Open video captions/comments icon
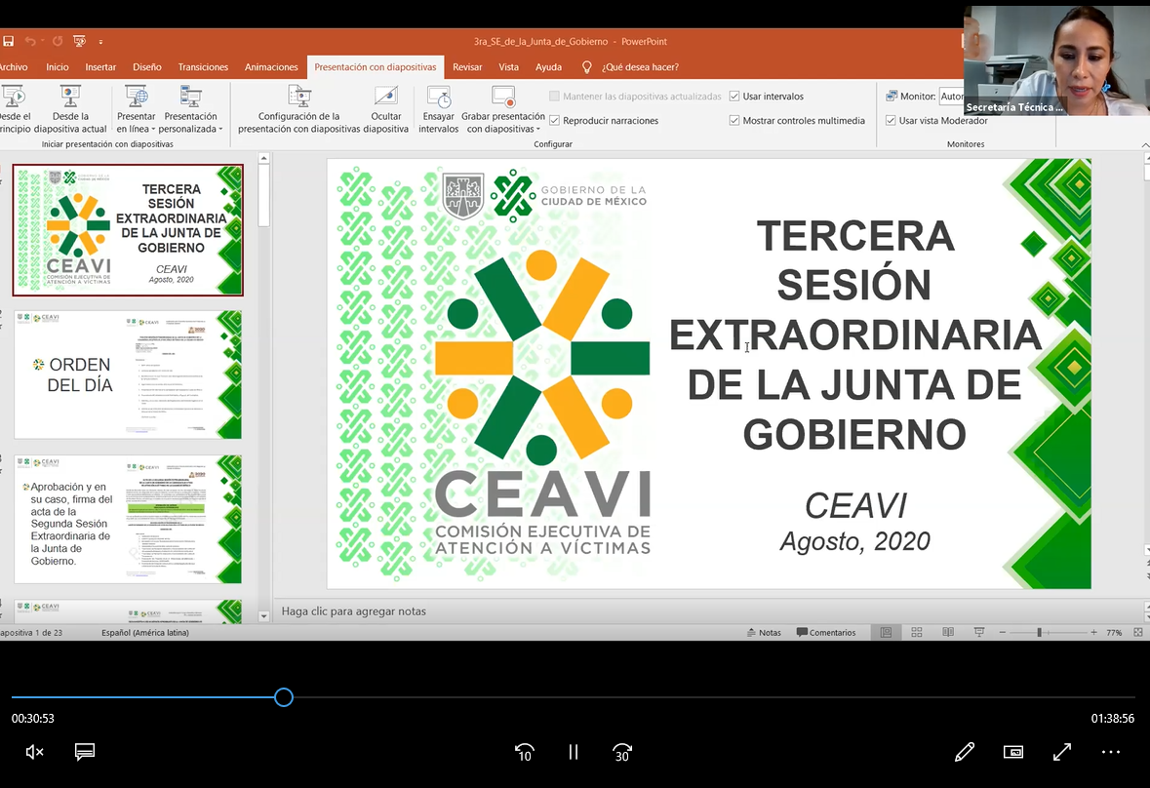This screenshot has width=1150, height=788. [84, 752]
